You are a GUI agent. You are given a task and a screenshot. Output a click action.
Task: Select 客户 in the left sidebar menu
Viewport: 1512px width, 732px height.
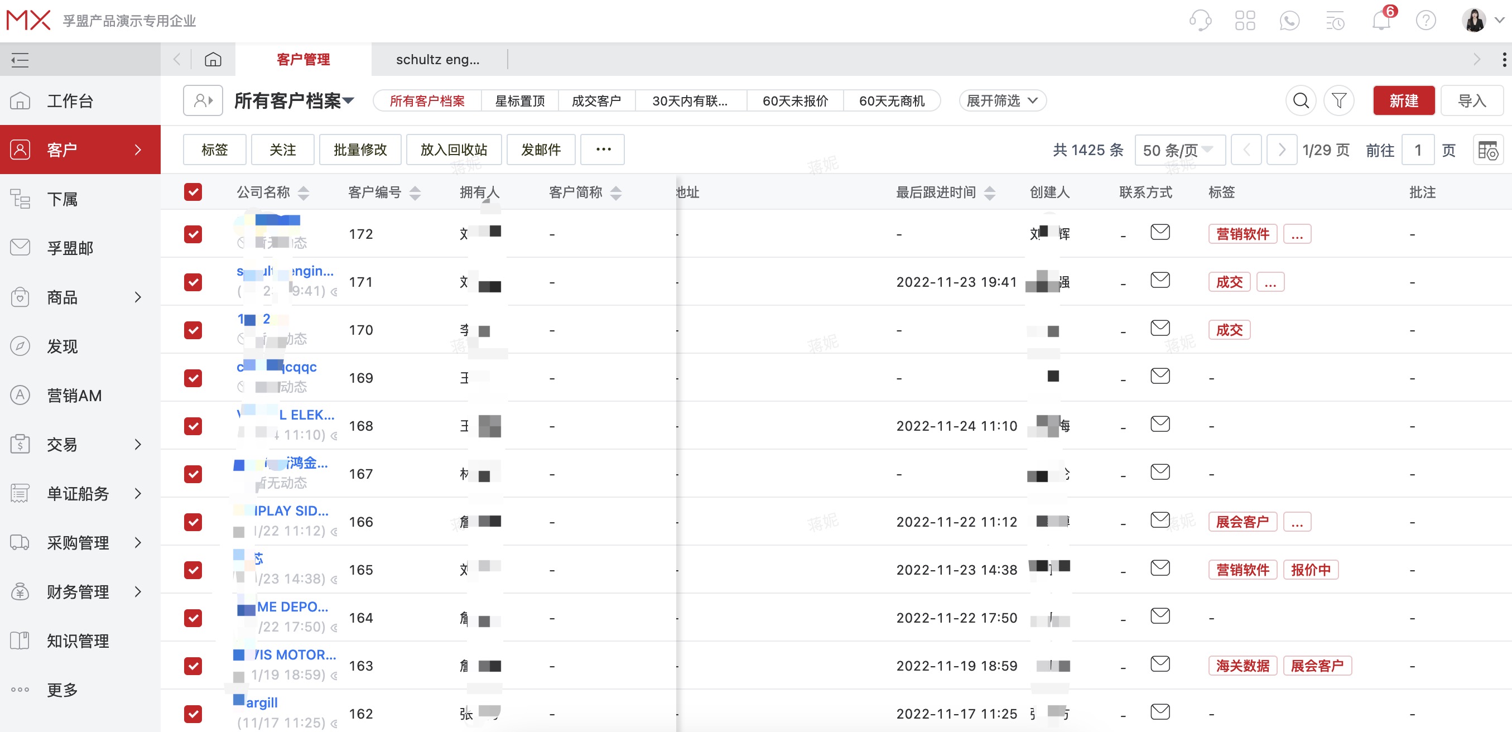61,149
